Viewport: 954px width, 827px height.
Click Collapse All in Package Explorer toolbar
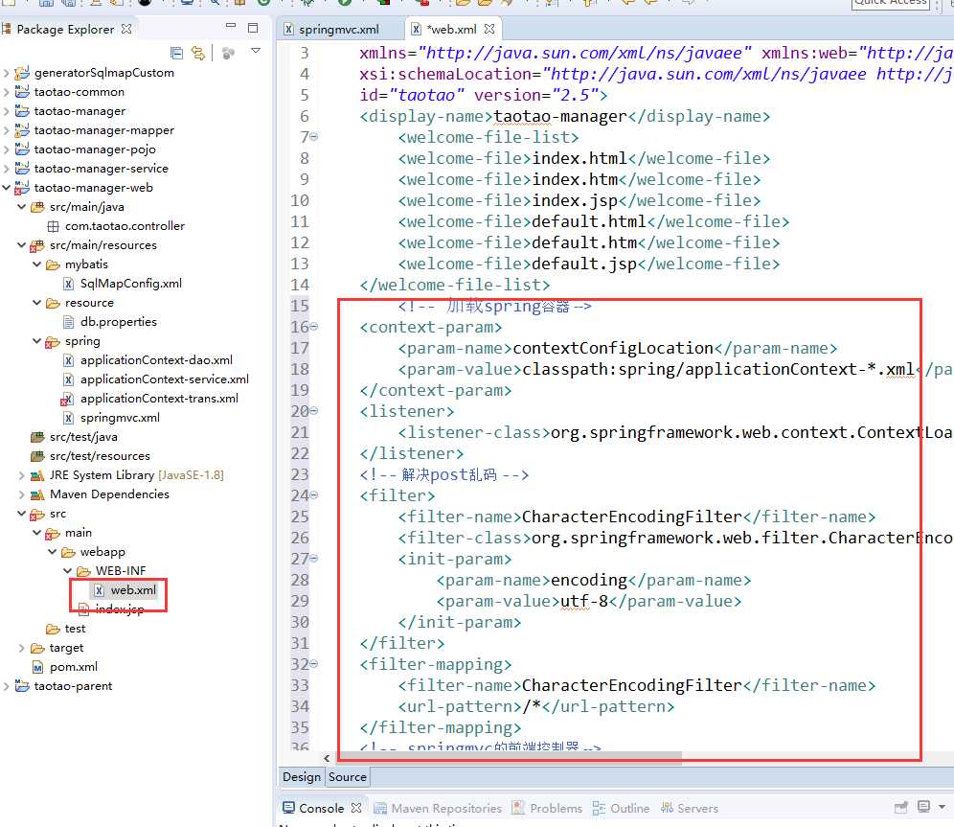176,53
